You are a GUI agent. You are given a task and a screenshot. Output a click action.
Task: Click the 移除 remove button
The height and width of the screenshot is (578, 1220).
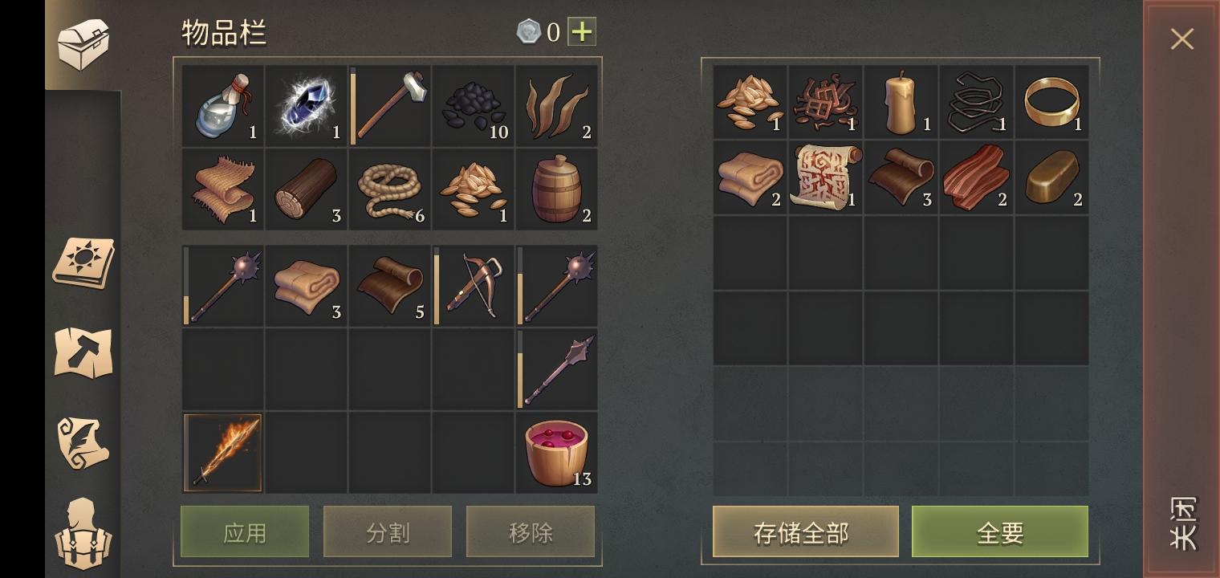click(531, 531)
